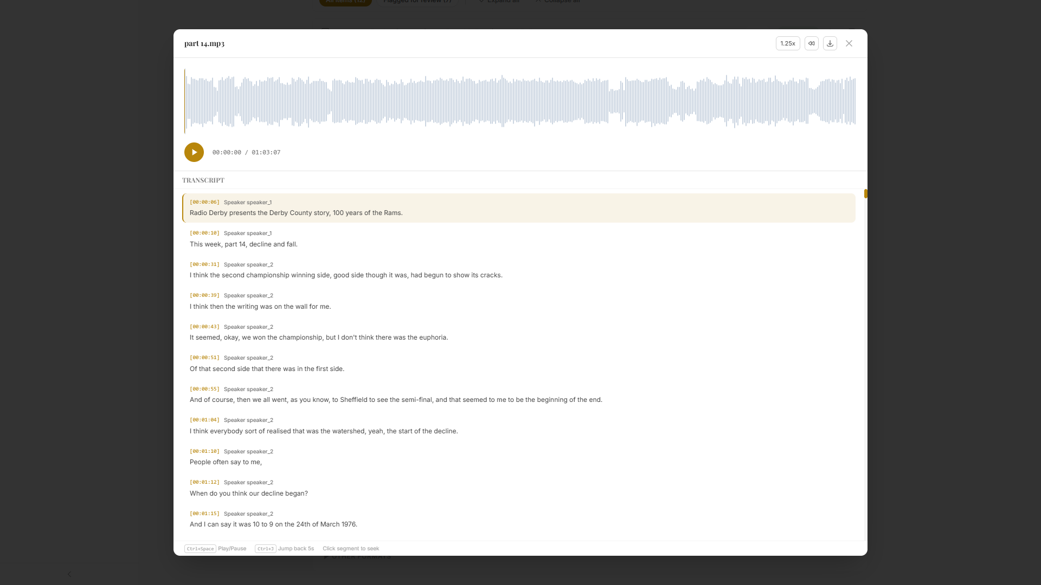Click 'Expand all' in the background toolbar
Viewport: 1041px width, 585px height.
pyautogui.click(x=499, y=2)
